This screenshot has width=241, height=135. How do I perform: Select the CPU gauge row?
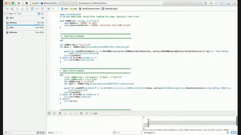(25, 18)
